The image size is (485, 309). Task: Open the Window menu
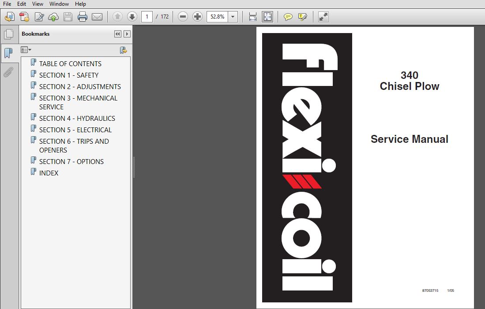click(x=59, y=4)
